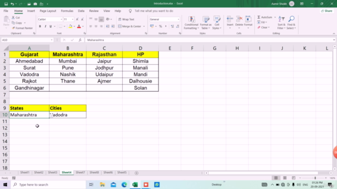Open the Font dialog launcher
Image resolution: width=337 pixels, height=189 pixels.
(x=85, y=34)
